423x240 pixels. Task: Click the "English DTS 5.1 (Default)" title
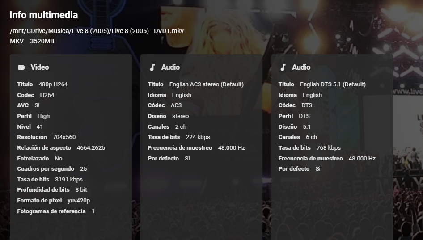pos(333,84)
